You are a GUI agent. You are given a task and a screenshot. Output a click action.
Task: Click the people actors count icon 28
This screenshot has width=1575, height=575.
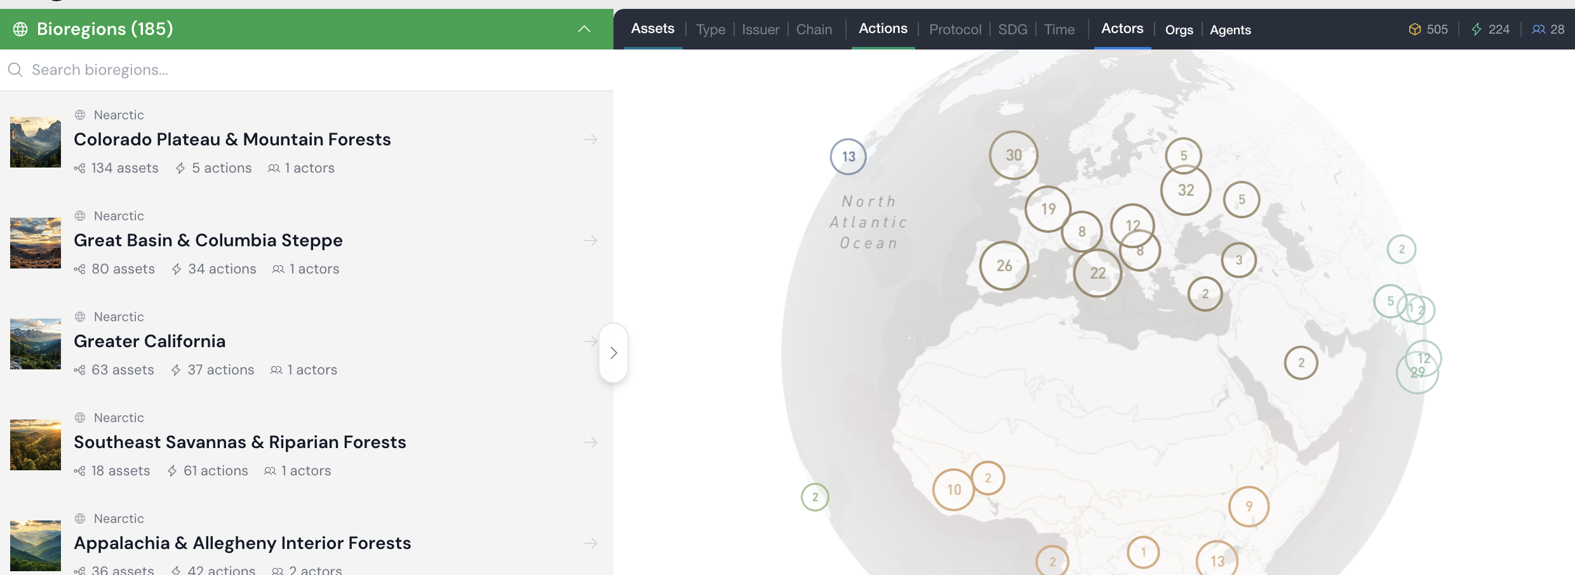coord(1538,29)
